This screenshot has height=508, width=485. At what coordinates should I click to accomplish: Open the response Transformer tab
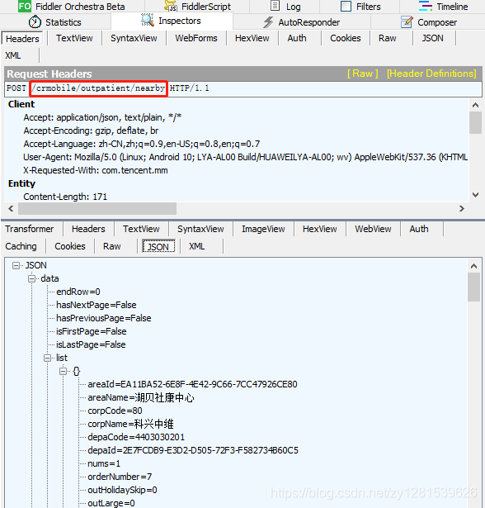point(30,229)
